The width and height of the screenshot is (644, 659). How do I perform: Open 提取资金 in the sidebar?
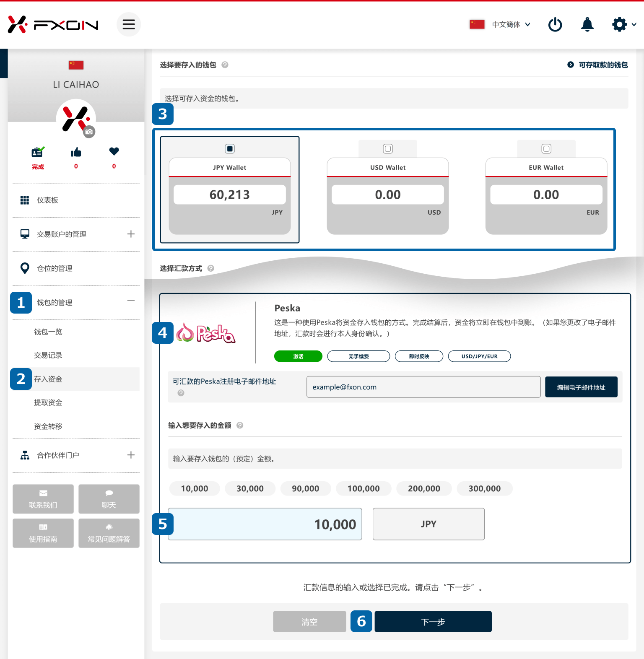pos(48,402)
